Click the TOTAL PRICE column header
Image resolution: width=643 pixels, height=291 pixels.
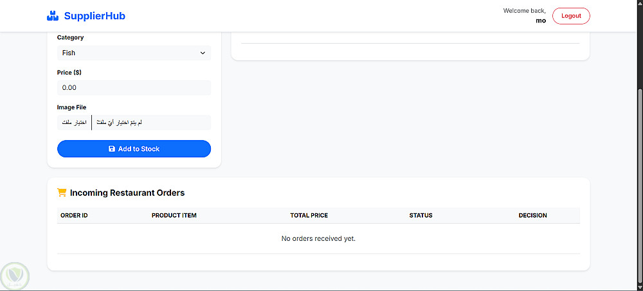[309, 215]
